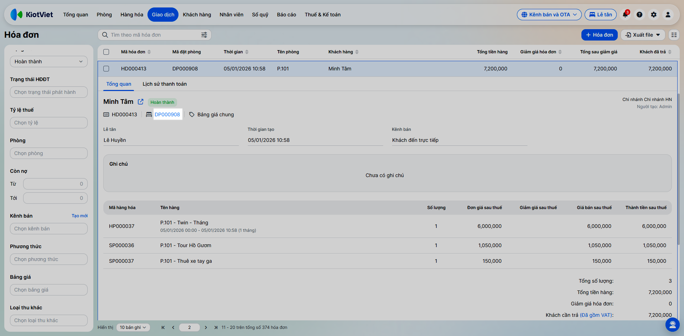Open the notifications bell
Viewport: 684px width, 336px height.
click(x=625, y=15)
